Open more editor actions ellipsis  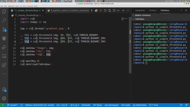(x=127, y=11)
